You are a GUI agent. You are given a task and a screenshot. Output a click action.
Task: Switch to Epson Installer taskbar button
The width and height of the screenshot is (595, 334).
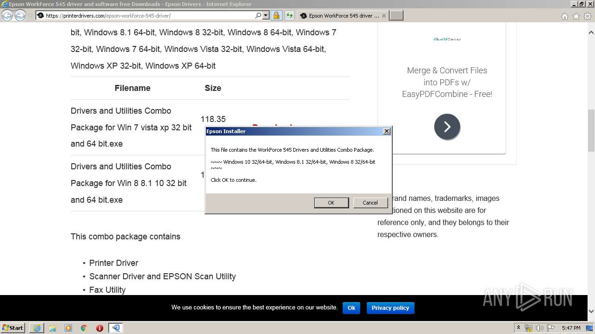(x=115, y=328)
